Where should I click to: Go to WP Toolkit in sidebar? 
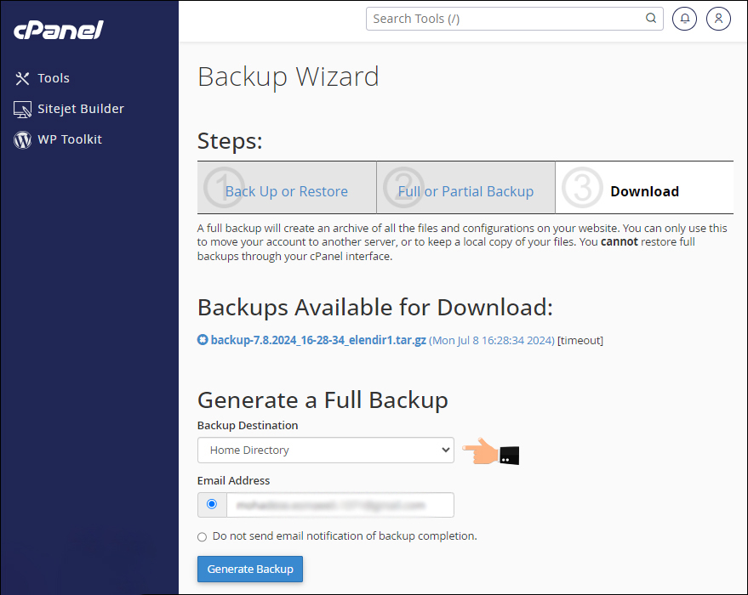tap(70, 139)
